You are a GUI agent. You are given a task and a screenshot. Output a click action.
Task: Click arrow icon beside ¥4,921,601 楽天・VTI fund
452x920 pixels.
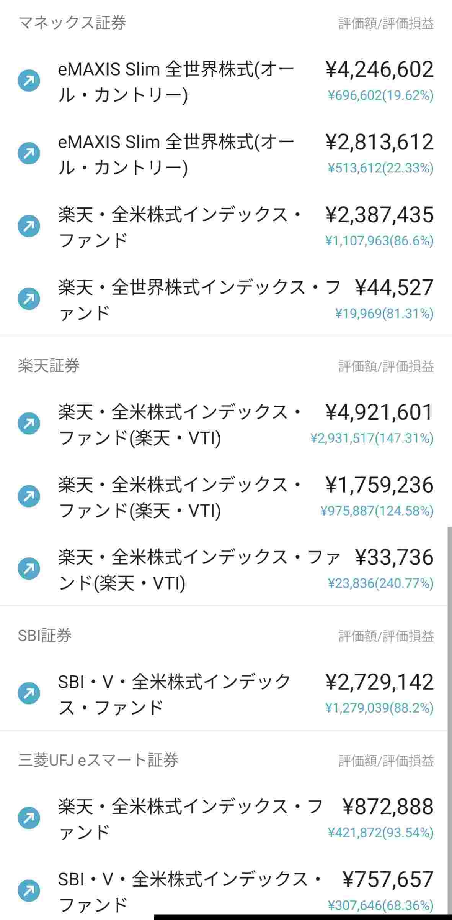29,424
